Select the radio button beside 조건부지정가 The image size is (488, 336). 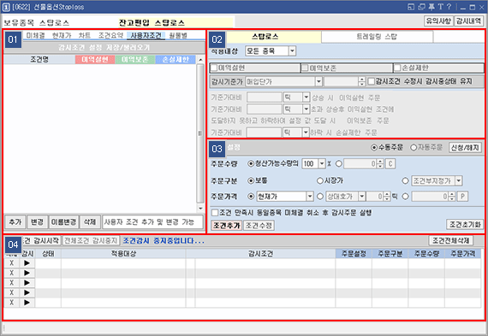tap(405, 180)
